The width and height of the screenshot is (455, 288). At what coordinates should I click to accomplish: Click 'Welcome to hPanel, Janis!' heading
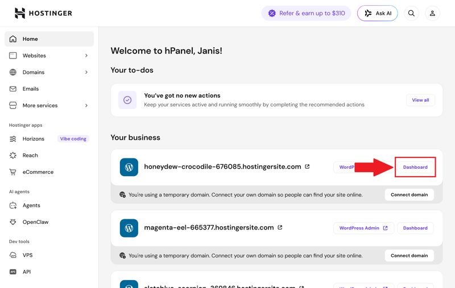(166, 51)
